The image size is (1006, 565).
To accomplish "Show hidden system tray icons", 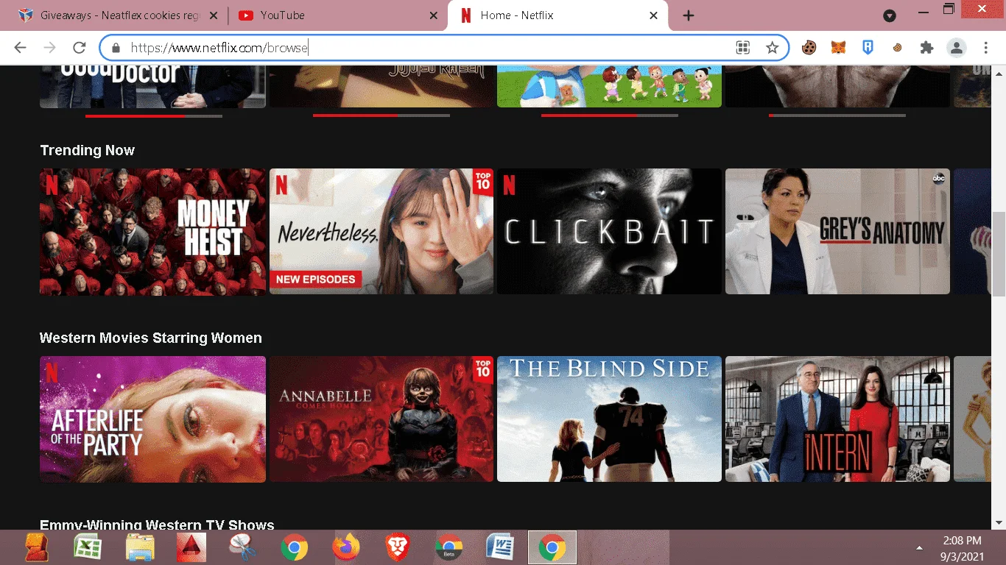I will coord(919,548).
